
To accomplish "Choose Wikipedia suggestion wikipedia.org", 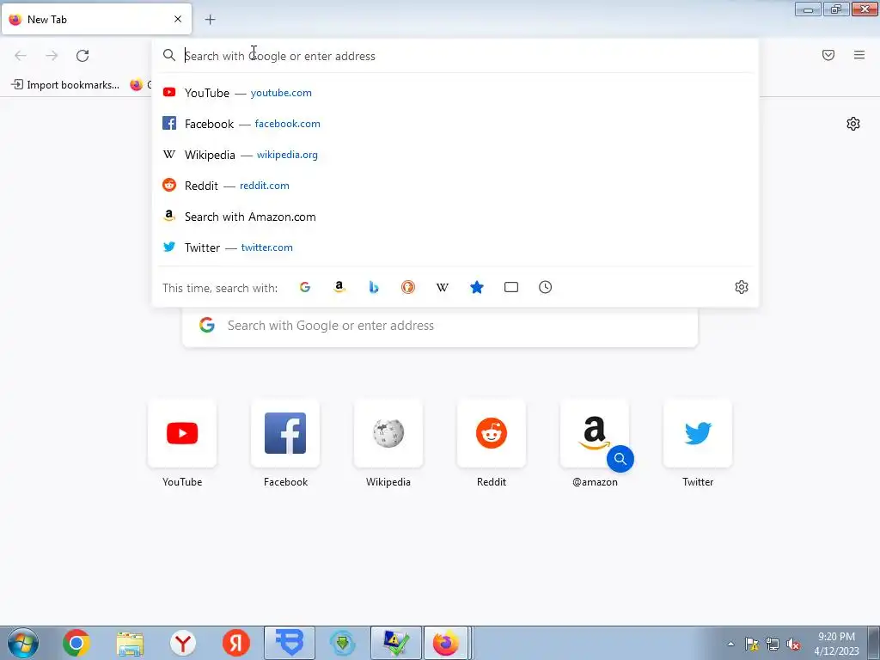I will (x=455, y=155).
